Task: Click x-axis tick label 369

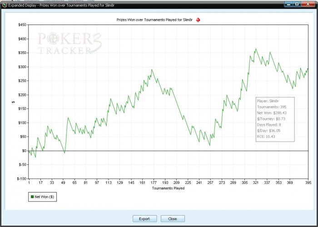Action: pyautogui.click(x=290, y=183)
